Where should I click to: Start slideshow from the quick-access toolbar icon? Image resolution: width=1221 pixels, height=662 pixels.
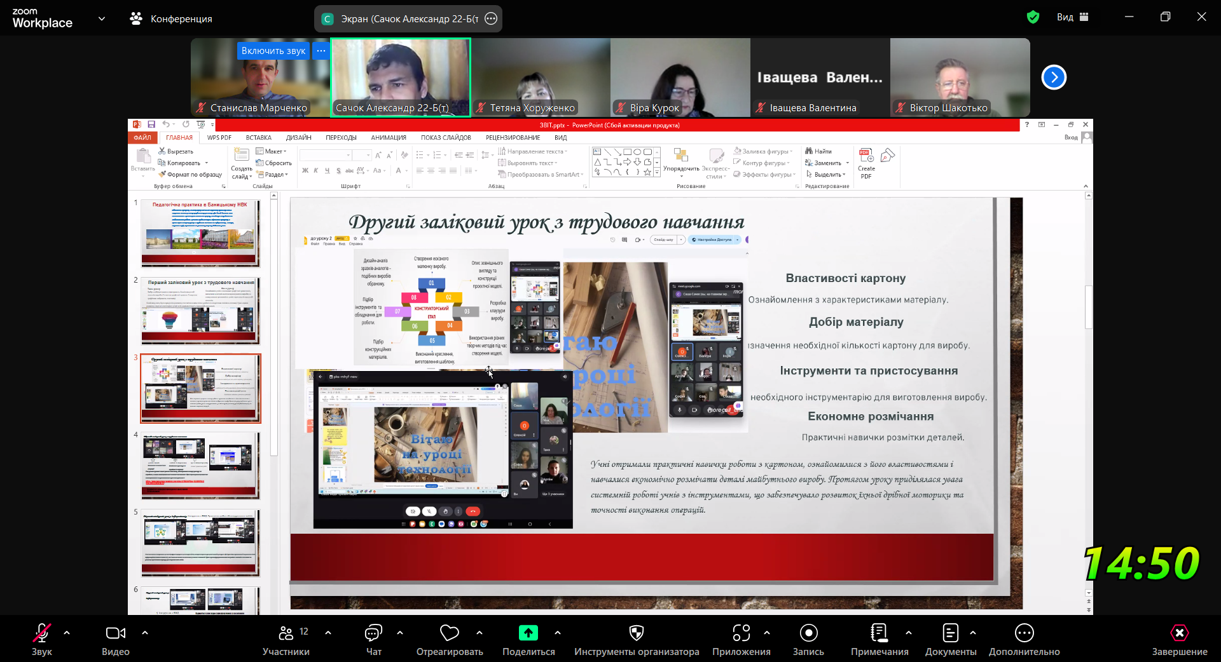coord(201,125)
